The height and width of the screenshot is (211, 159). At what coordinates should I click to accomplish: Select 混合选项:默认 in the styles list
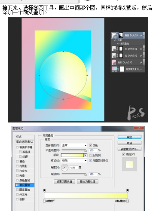click(24, 142)
